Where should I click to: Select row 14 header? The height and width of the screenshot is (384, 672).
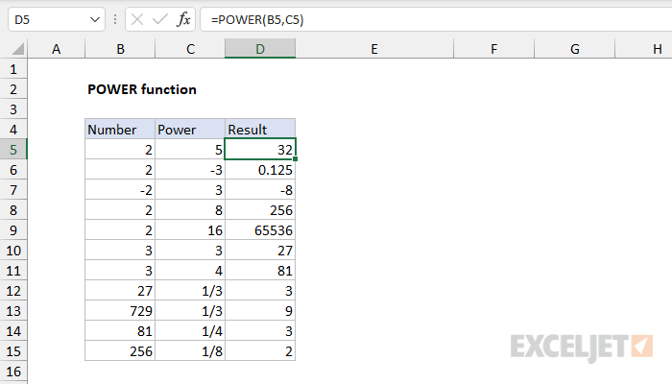click(13, 331)
